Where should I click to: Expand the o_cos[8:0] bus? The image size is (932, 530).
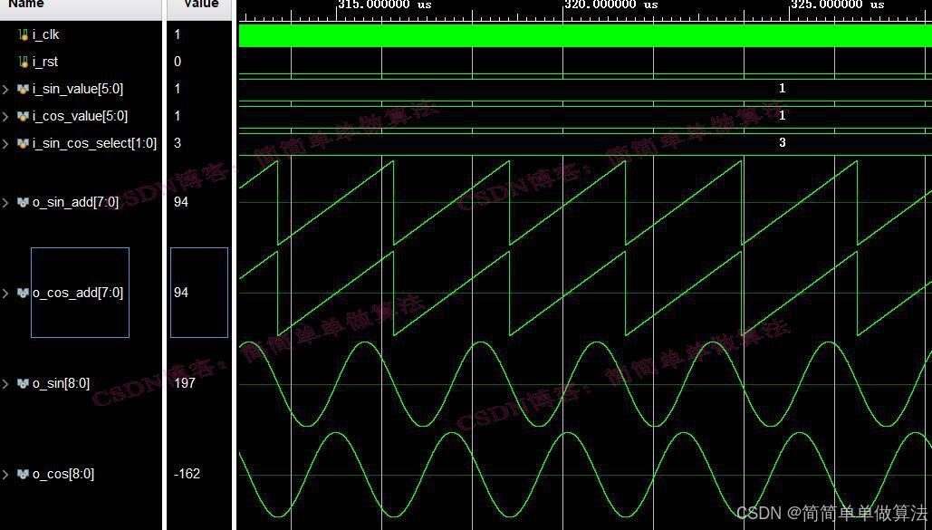pyautogui.click(x=5, y=475)
